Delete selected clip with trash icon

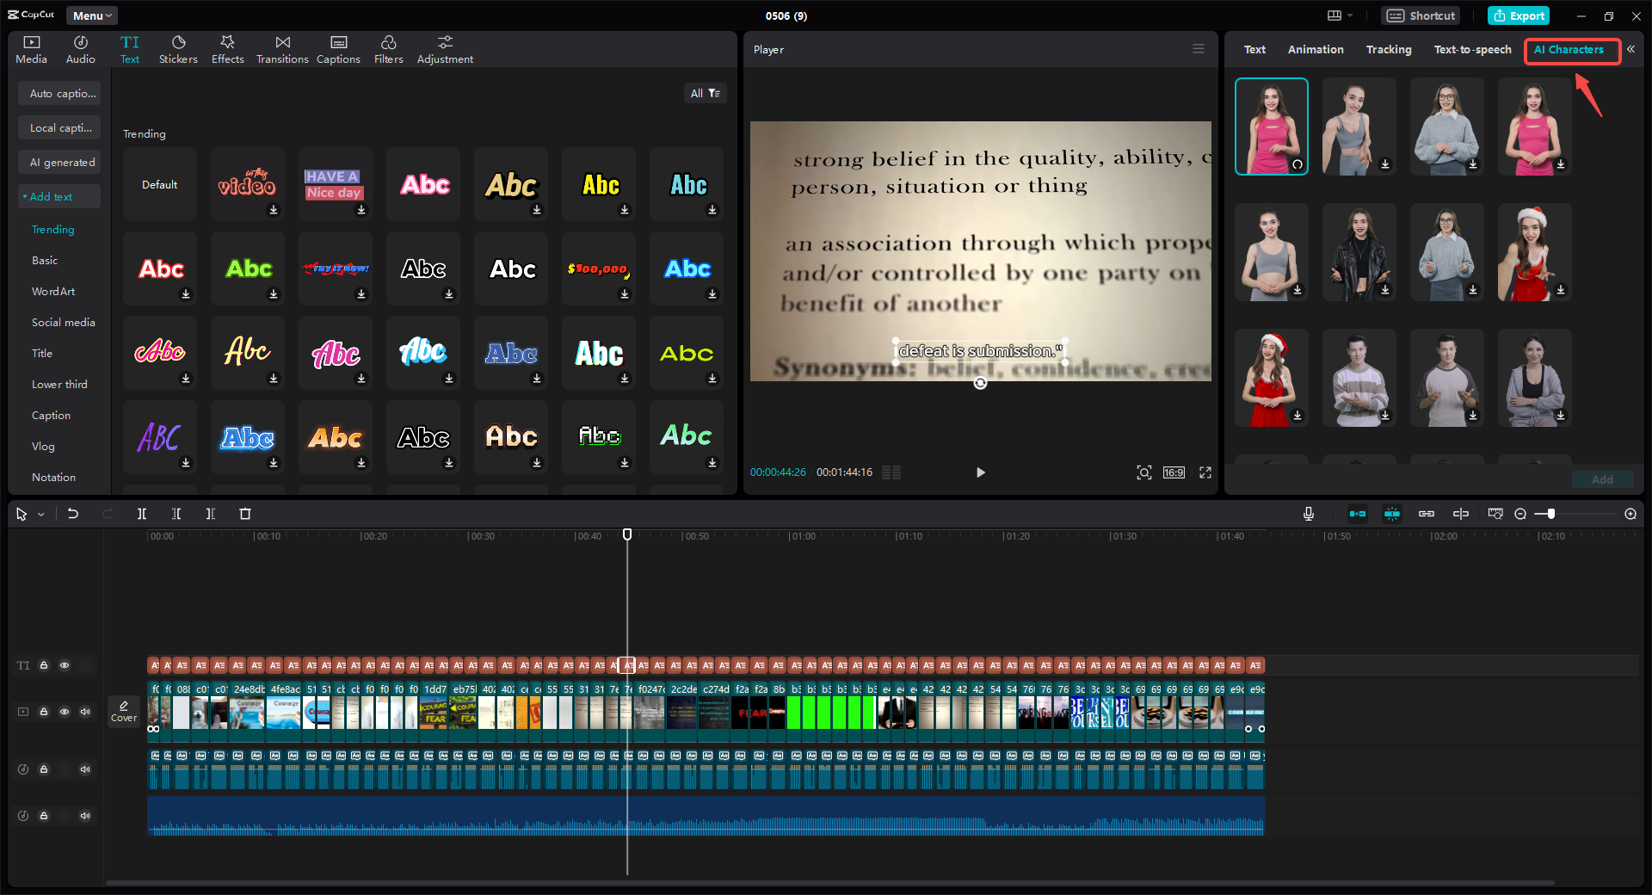[x=245, y=514]
